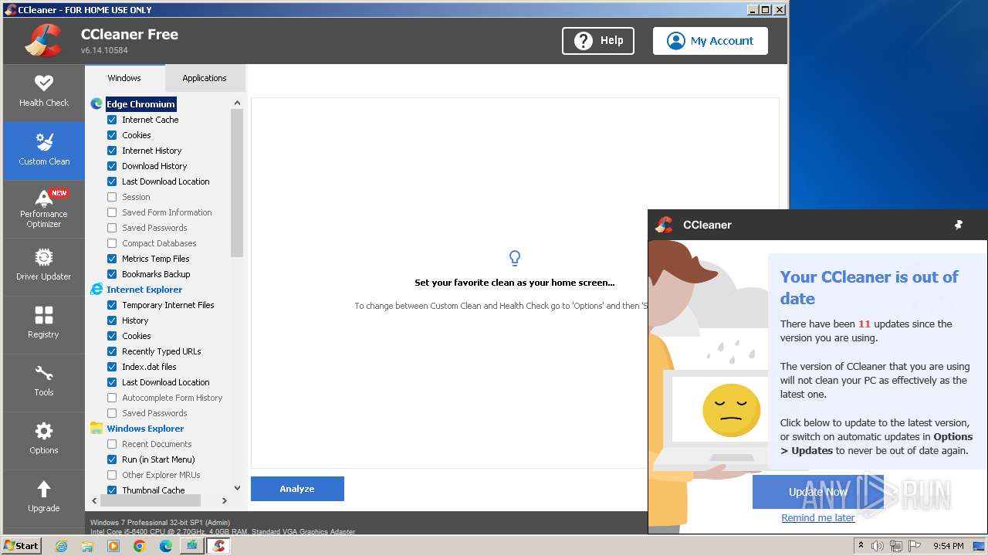This screenshot has width=988, height=556.
Task: Click the Thumbnail Cache label
Action: point(154,490)
